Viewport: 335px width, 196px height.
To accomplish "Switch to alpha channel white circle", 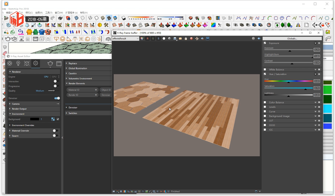I will (x=164, y=38).
